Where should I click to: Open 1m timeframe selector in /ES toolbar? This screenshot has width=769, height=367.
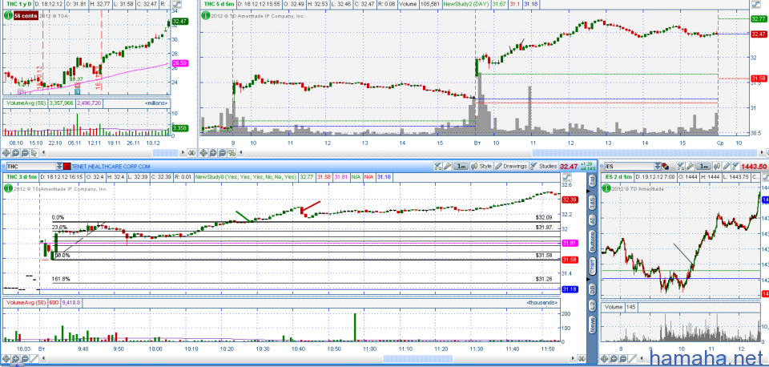tap(703, 167)
